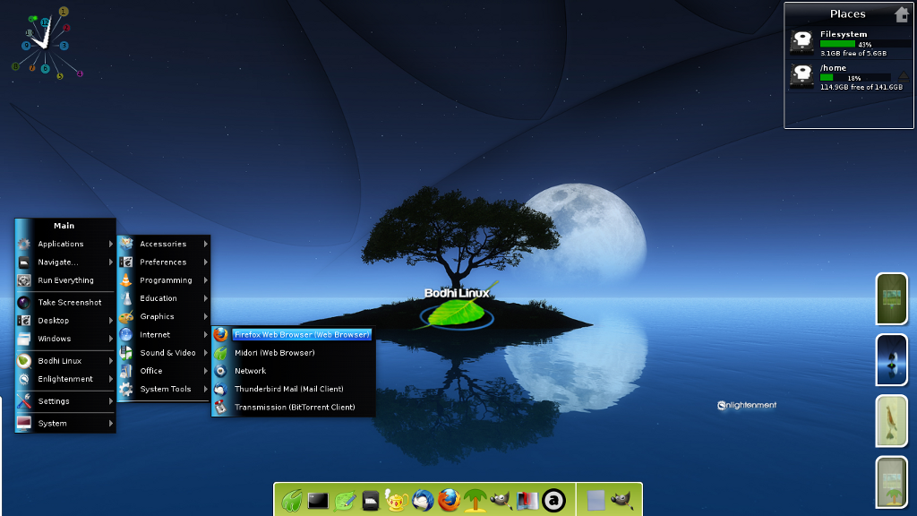Click the circled letter 'a' dock icon

(553, 501)
